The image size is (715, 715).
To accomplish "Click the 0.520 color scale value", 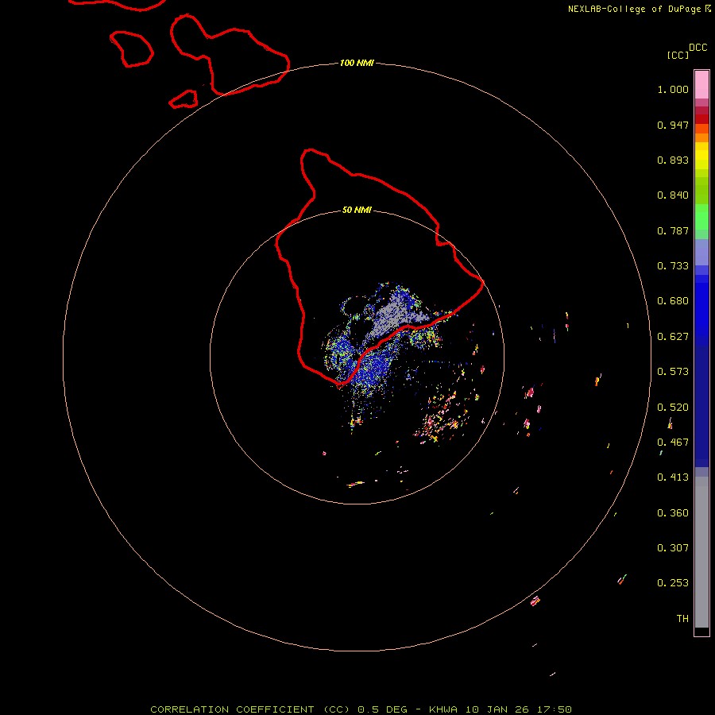I will (x=673, y=408).
